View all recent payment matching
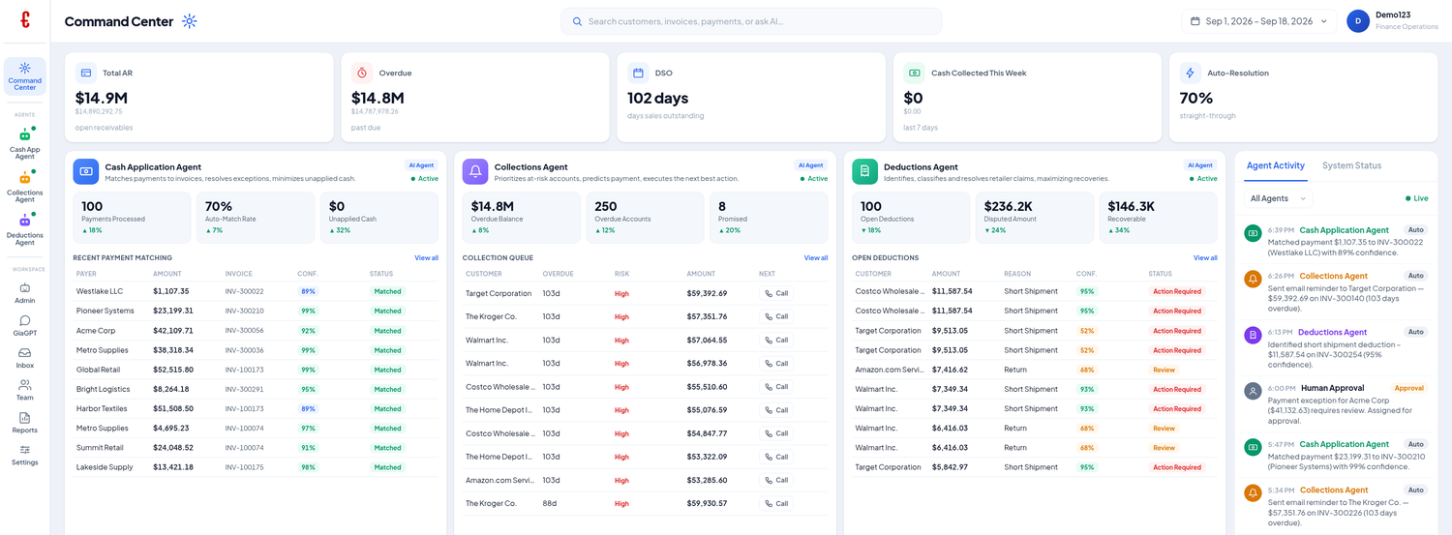This screenshot has height=535, width=1452. [x=426, y=258]
